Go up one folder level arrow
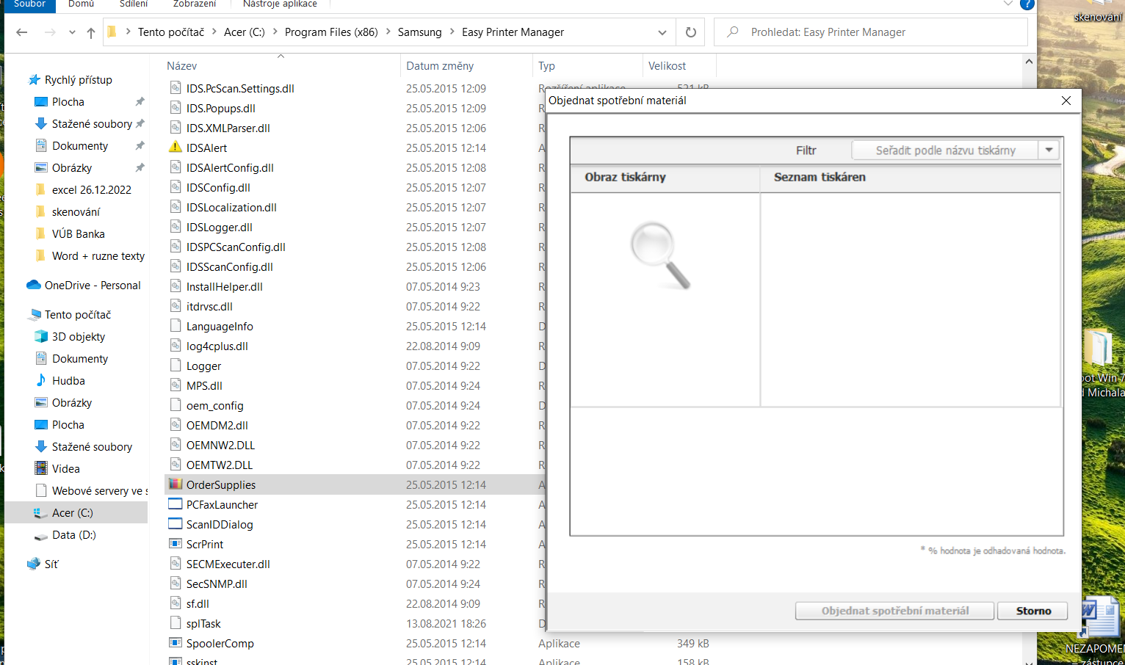This screenshot has height=665, width=1125. pos(91,32)
